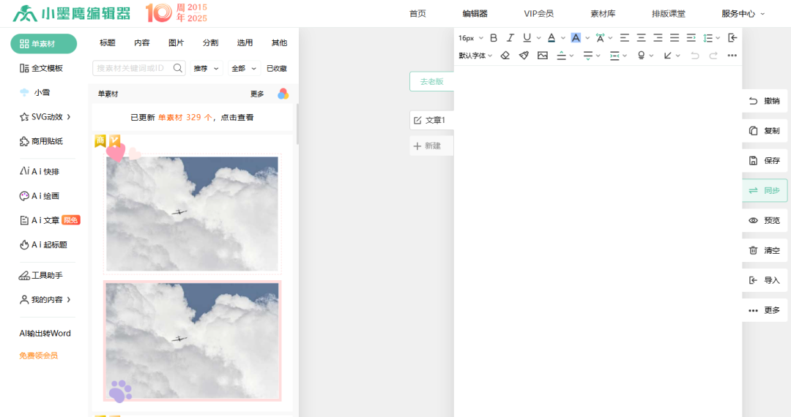This screenshot has height=417, width=791.
Task: Expand underline style dropdown arrow
Action: pyautogui.click(x=539, y=38)
